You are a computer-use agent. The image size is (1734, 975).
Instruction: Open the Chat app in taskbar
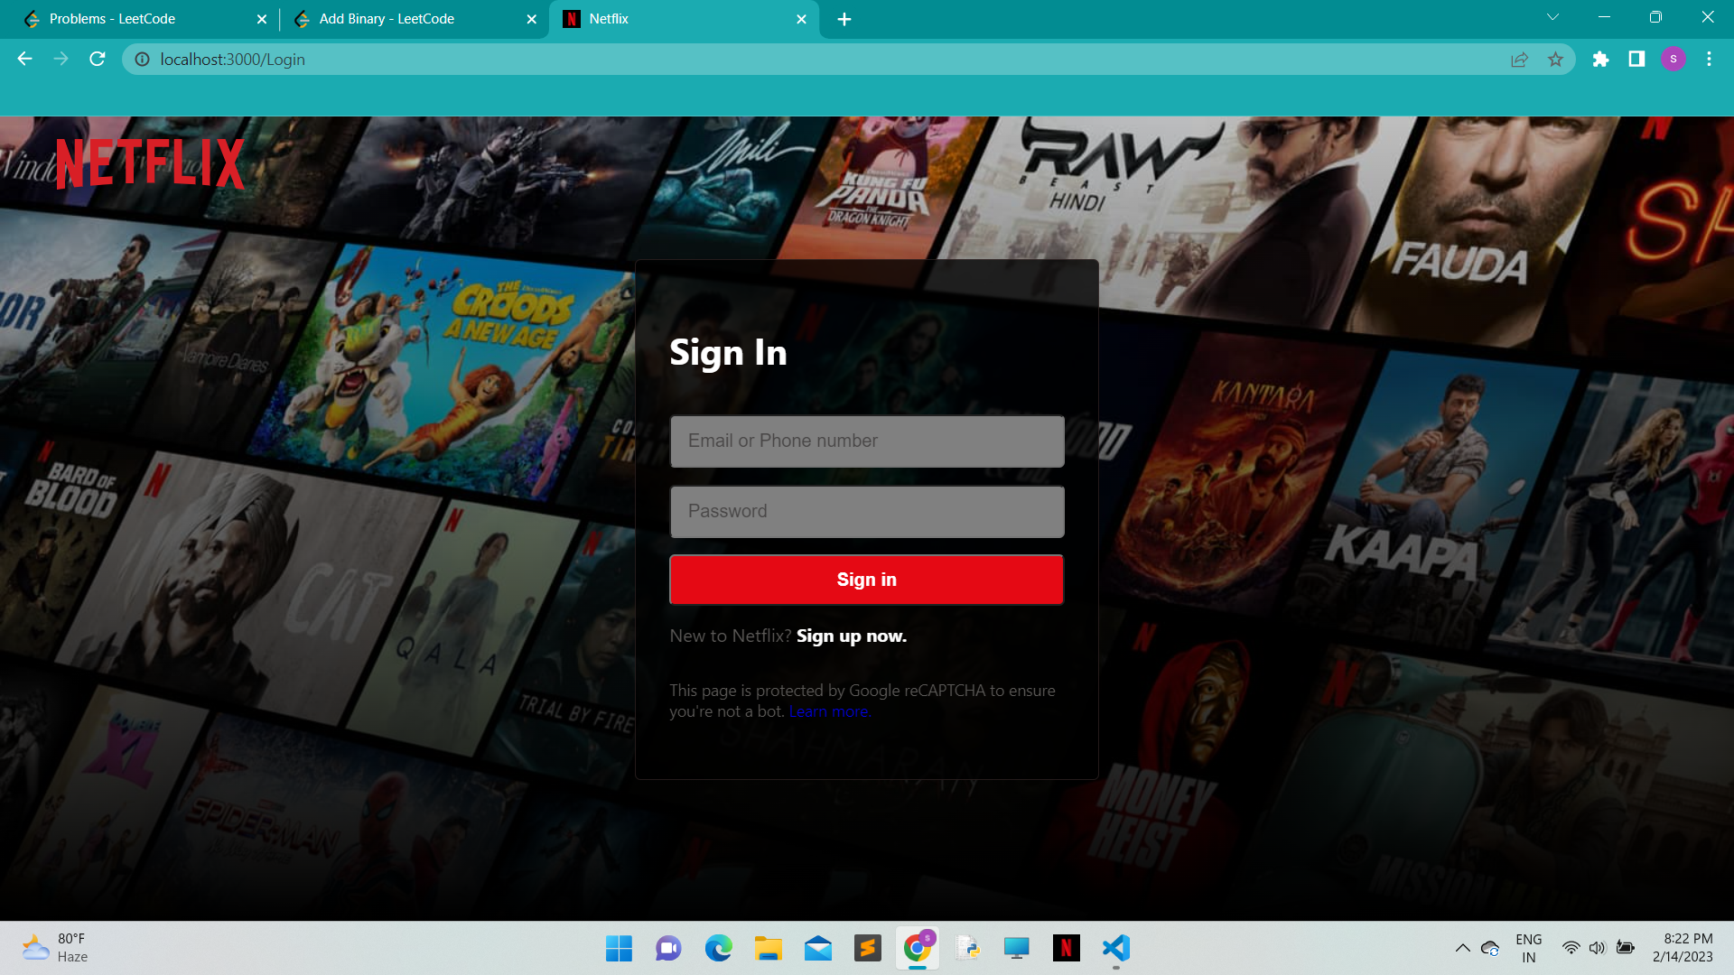click(x=668, y=948)
